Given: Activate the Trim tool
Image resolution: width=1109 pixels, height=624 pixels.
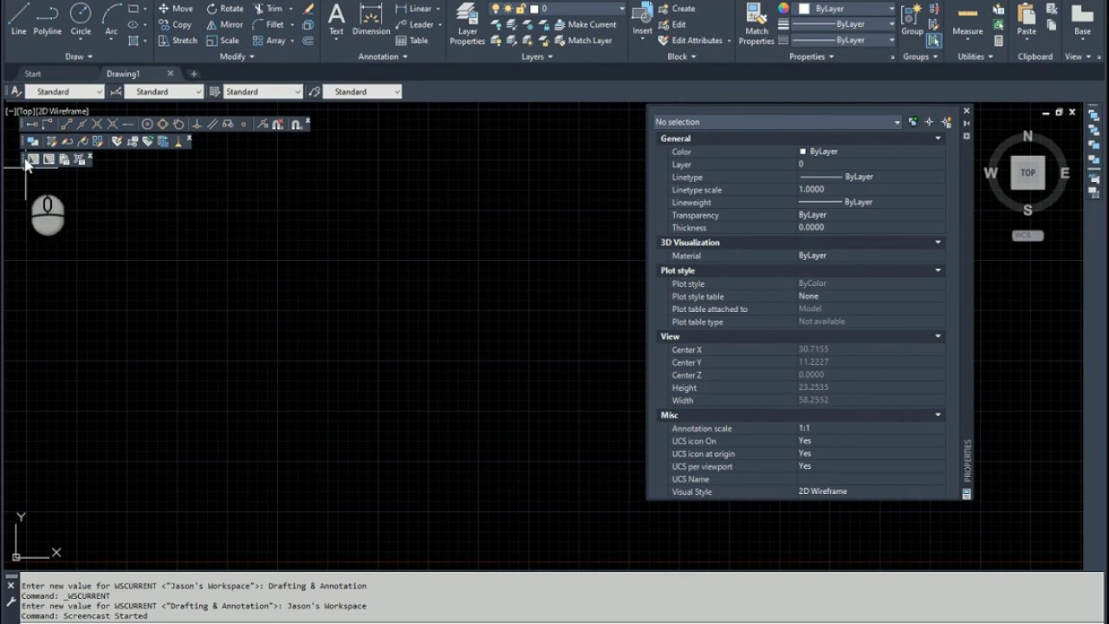Looking at the screenshot, I should click(267, 9).
